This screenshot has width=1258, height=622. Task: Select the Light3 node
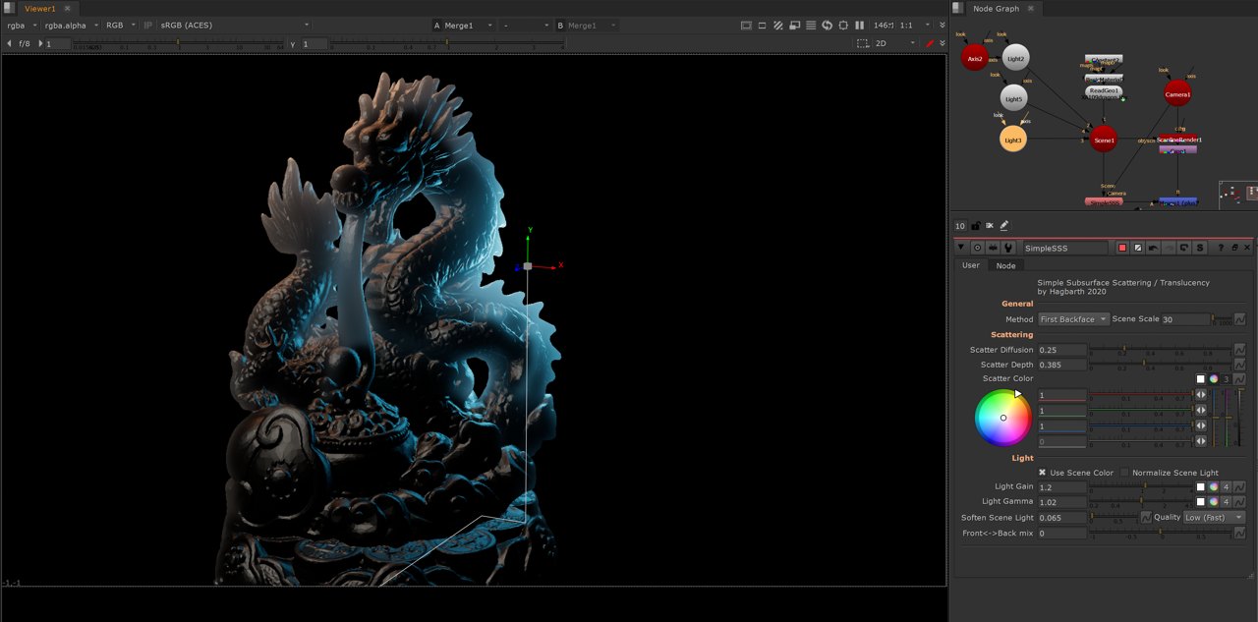click(x=1013, y=140)
